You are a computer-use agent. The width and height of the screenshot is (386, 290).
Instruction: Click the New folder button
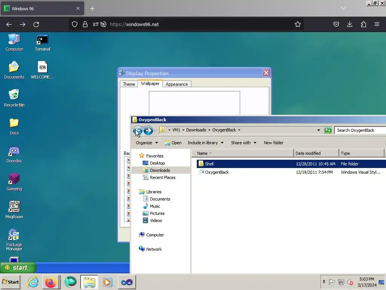274,143
